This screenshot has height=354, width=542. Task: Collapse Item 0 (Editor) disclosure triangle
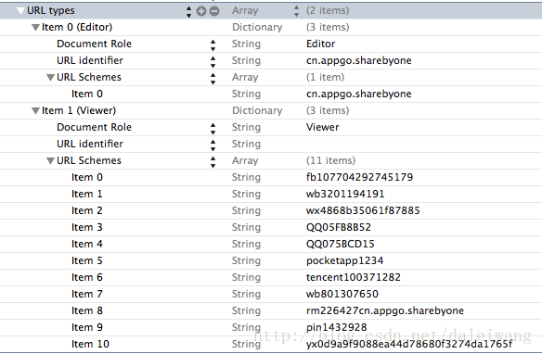pos(35,28)
